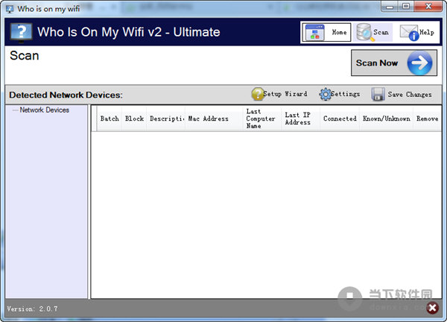Open the Scan tab in the header
447x322 pixels.
(373, 32)
